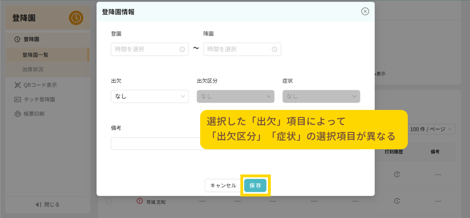The width and height of the screenshot is (470, 218).
Task: Tick the checkbox in the 茨城 志知 row
Action: (x=108, y=201)
